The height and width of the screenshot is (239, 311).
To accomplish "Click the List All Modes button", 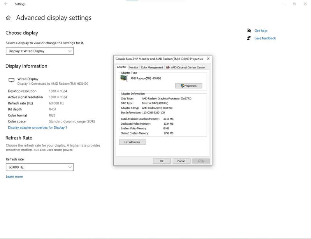I will point(132,142).
